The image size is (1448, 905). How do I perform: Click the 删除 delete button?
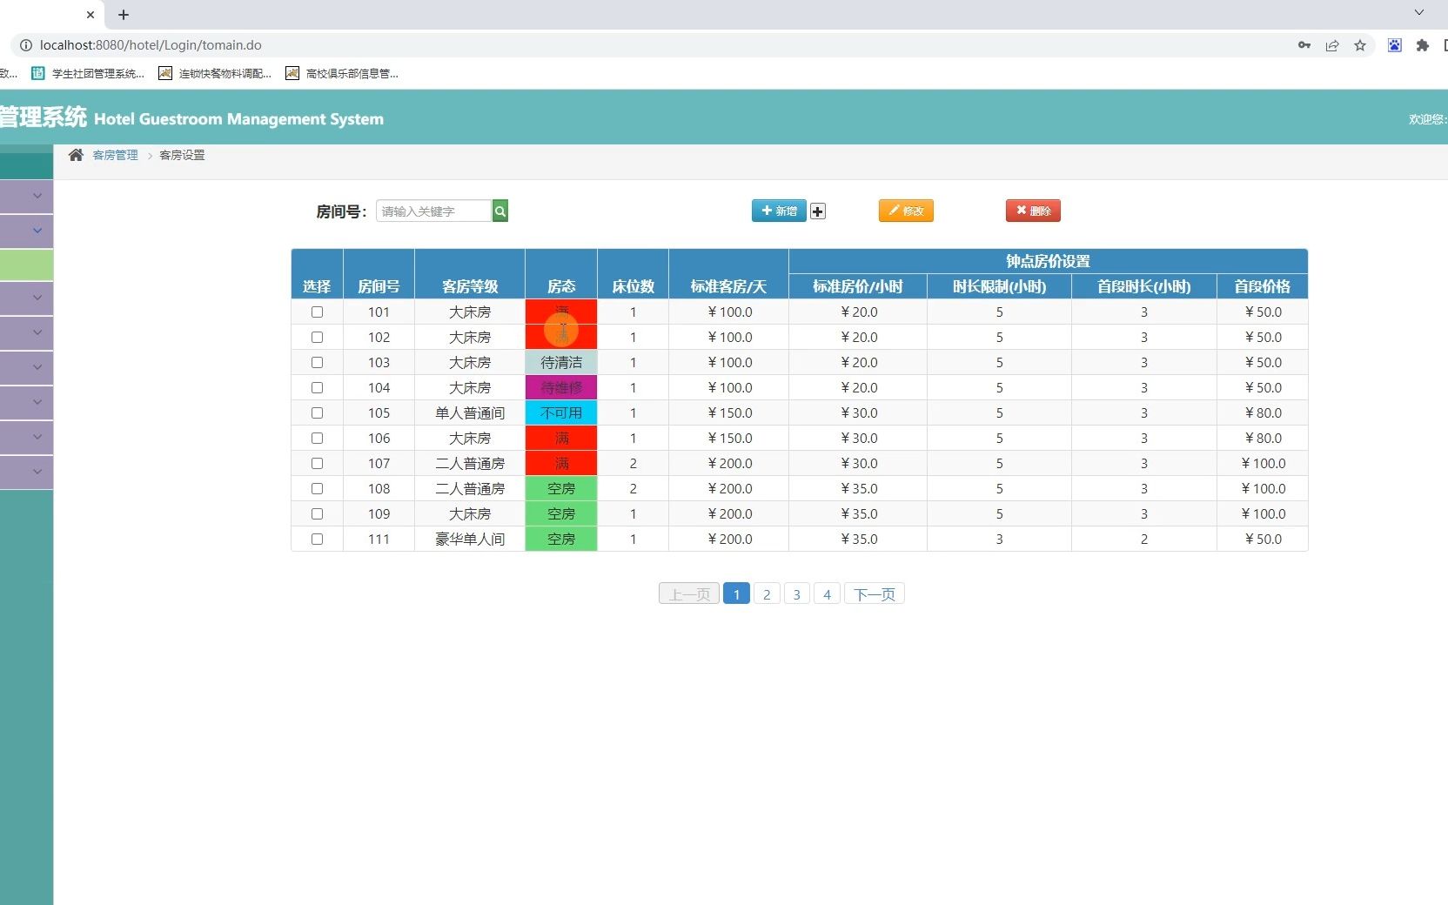coord(1033,211)
